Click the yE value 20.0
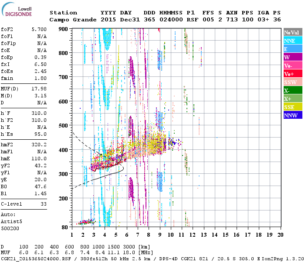The width and height of the screenshot is (305, 262). (41, 180)
